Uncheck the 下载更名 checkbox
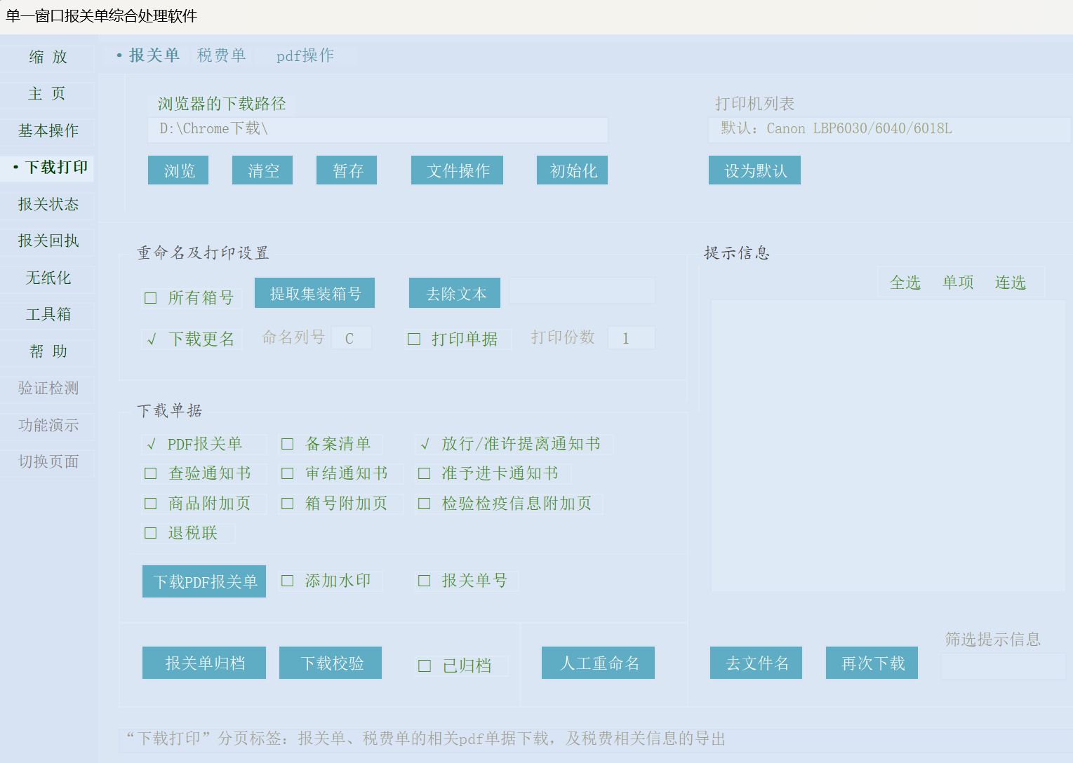Image resolution: width=1073 pixels, height=763 pixels. 151,339
